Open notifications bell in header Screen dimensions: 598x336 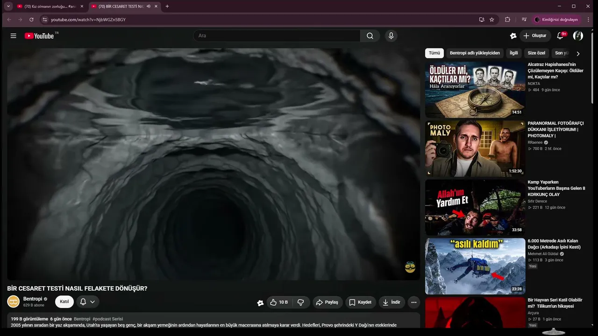tap(560, 36)
